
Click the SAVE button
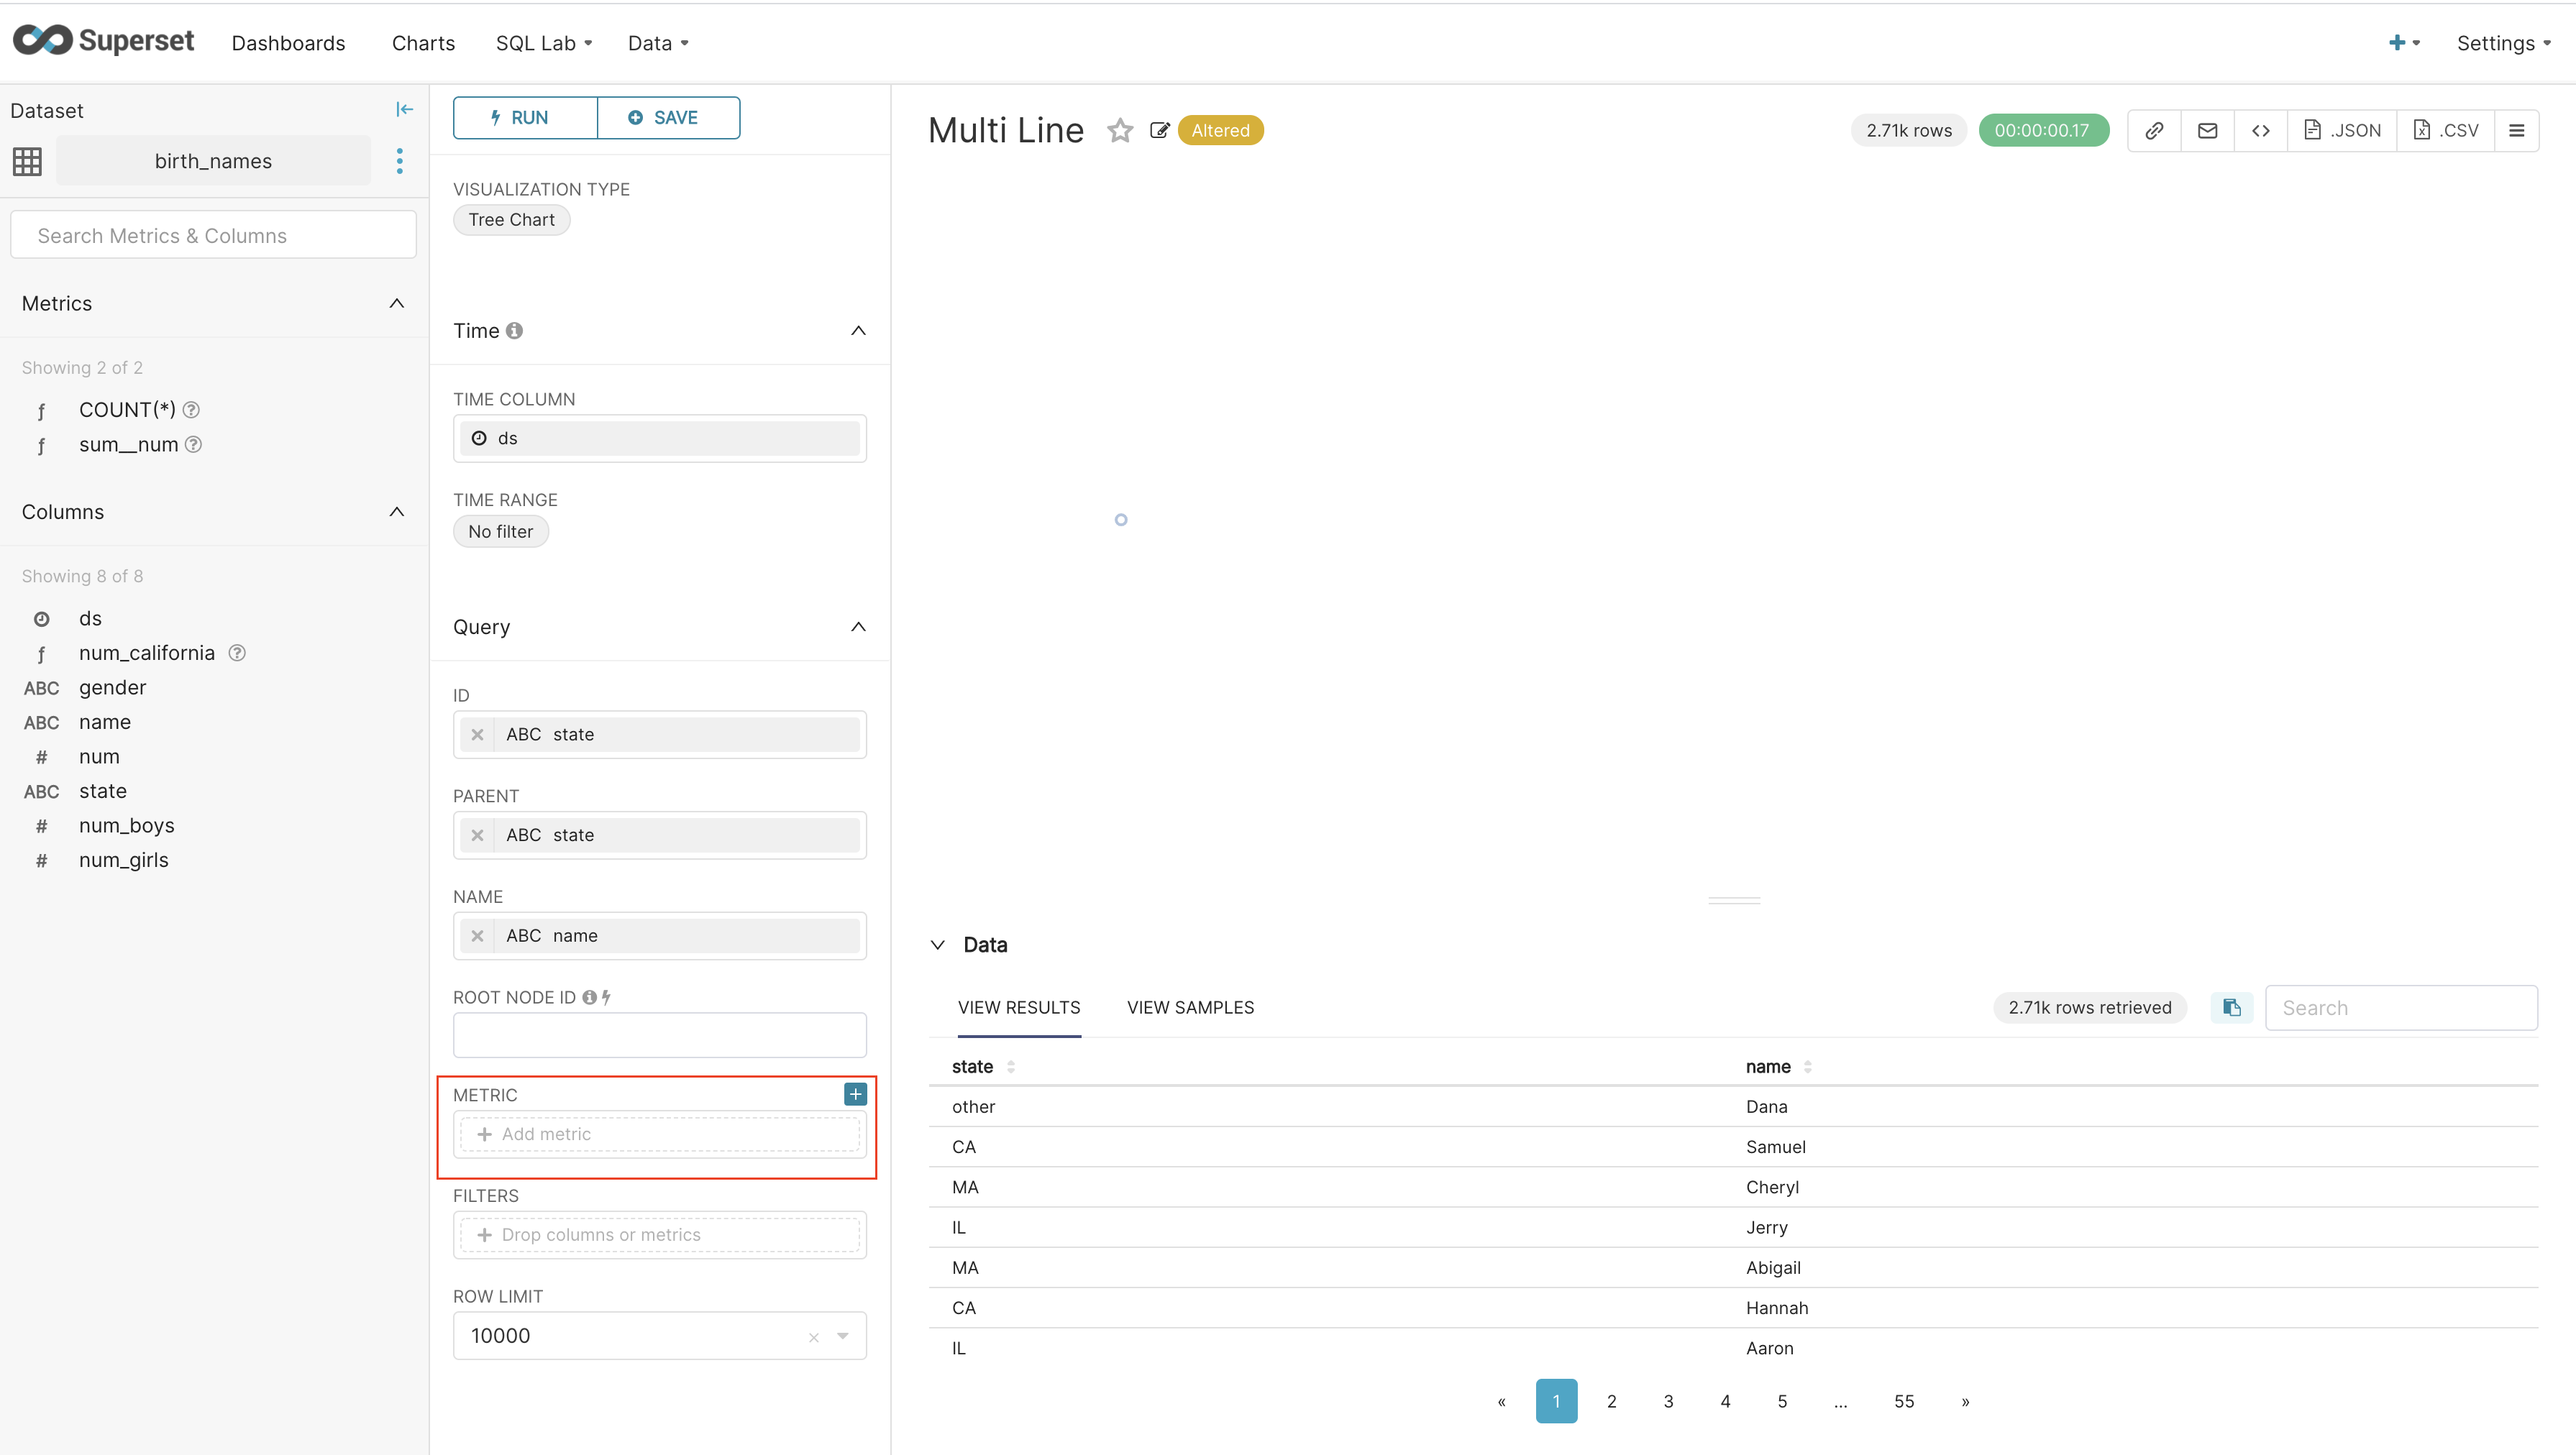tap(668, 117)
